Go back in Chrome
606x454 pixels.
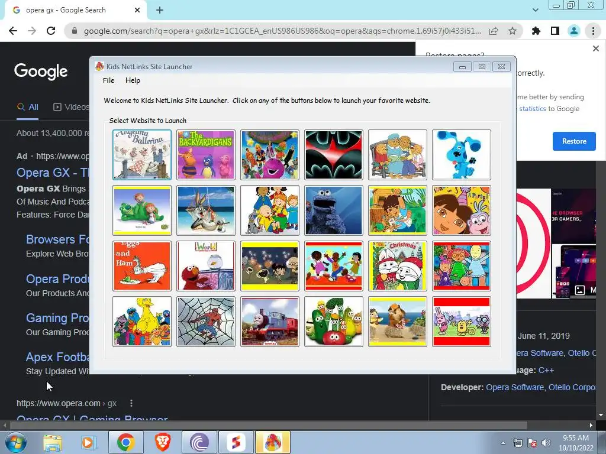[x=13, y=31]
